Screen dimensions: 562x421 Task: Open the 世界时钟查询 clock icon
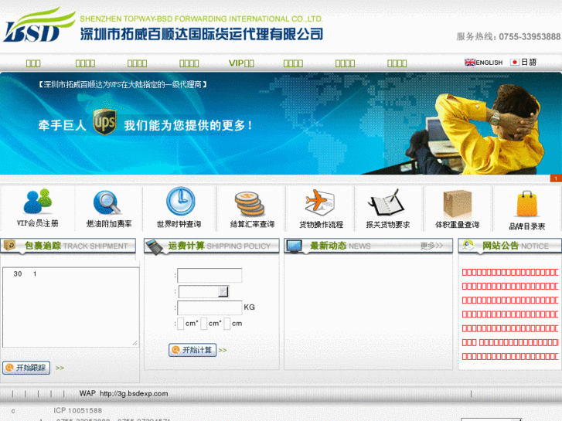point(180,201)
